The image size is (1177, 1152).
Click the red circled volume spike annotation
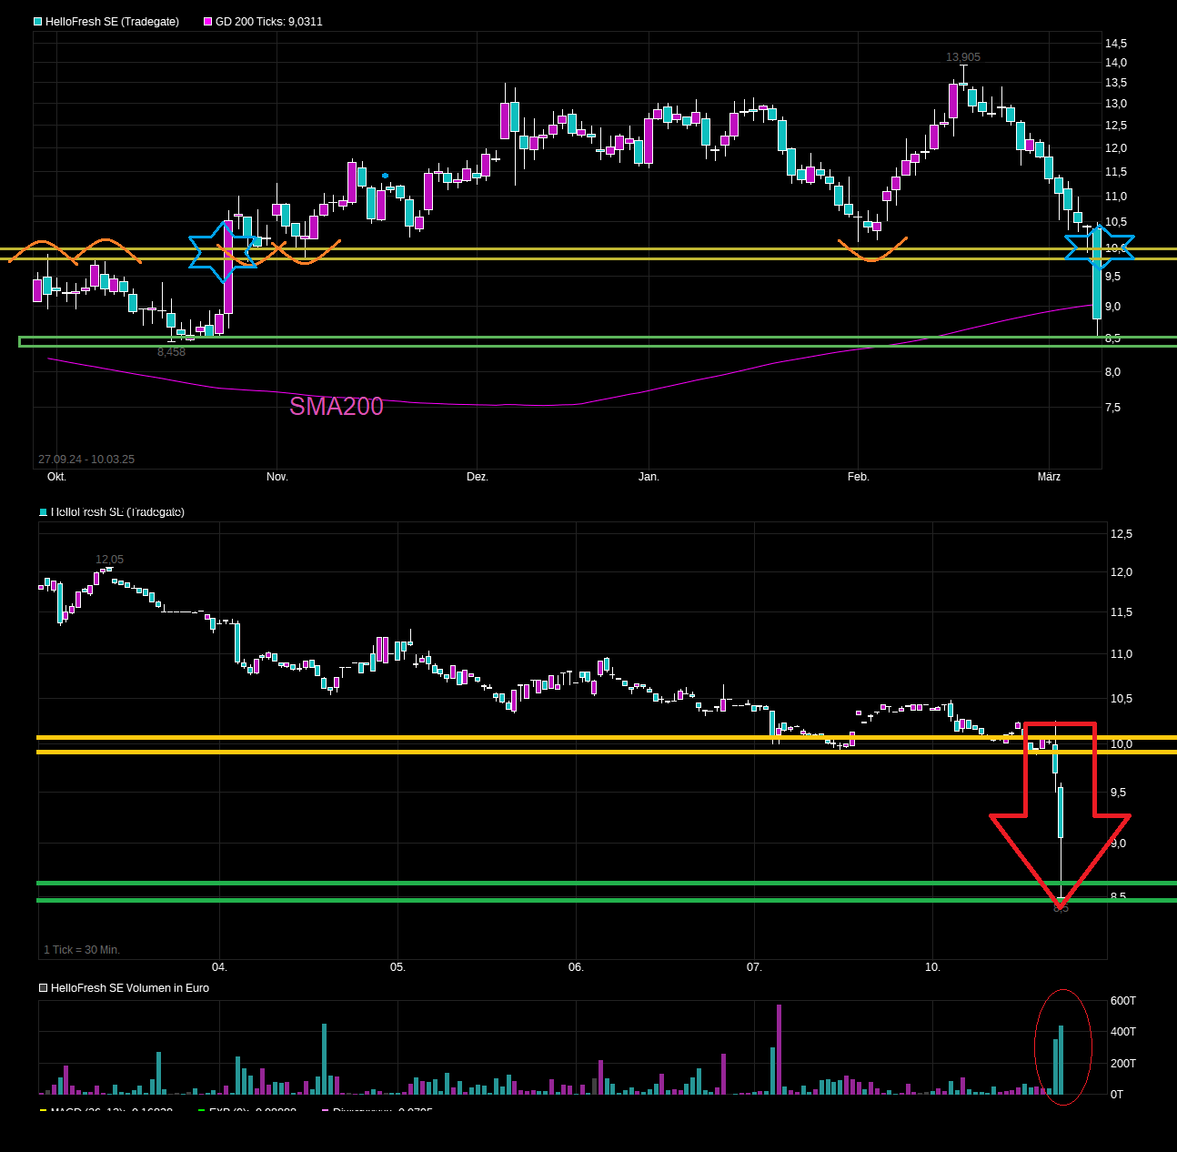[1062, 1046]
